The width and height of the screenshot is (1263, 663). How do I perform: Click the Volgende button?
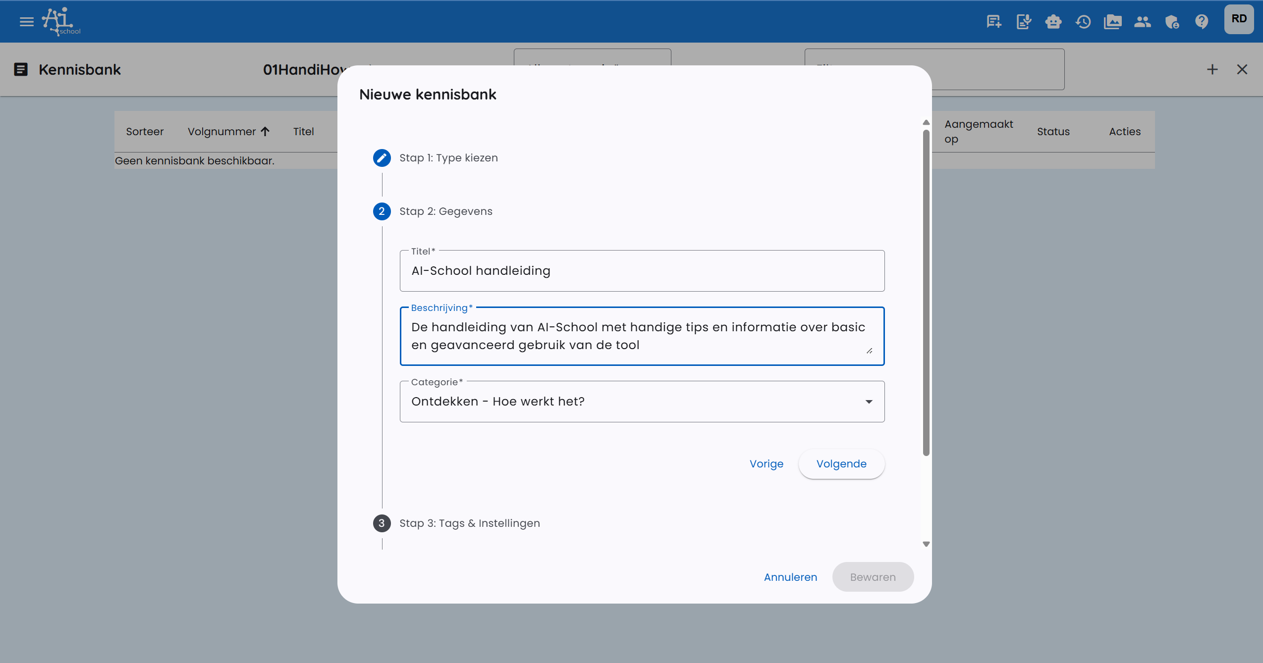coord(841,464)
